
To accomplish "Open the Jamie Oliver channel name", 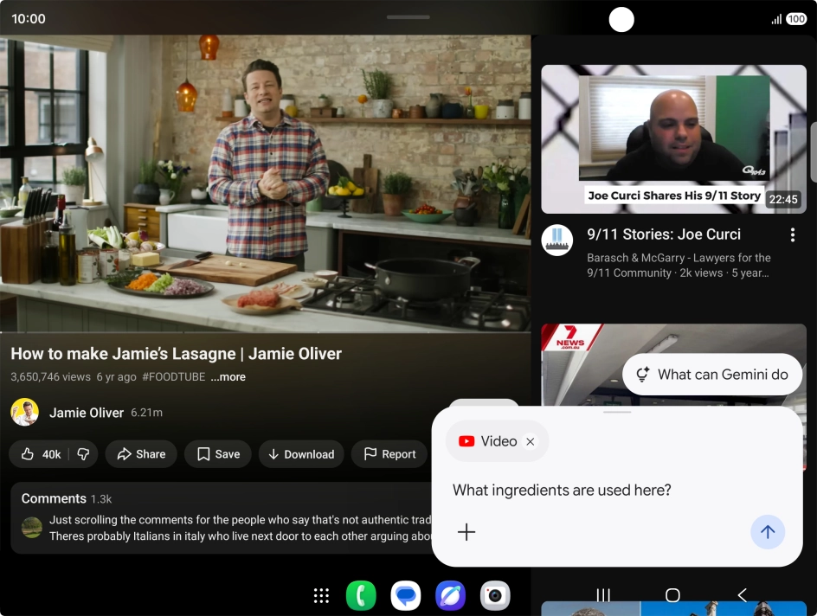I will [x=87, y=413].
